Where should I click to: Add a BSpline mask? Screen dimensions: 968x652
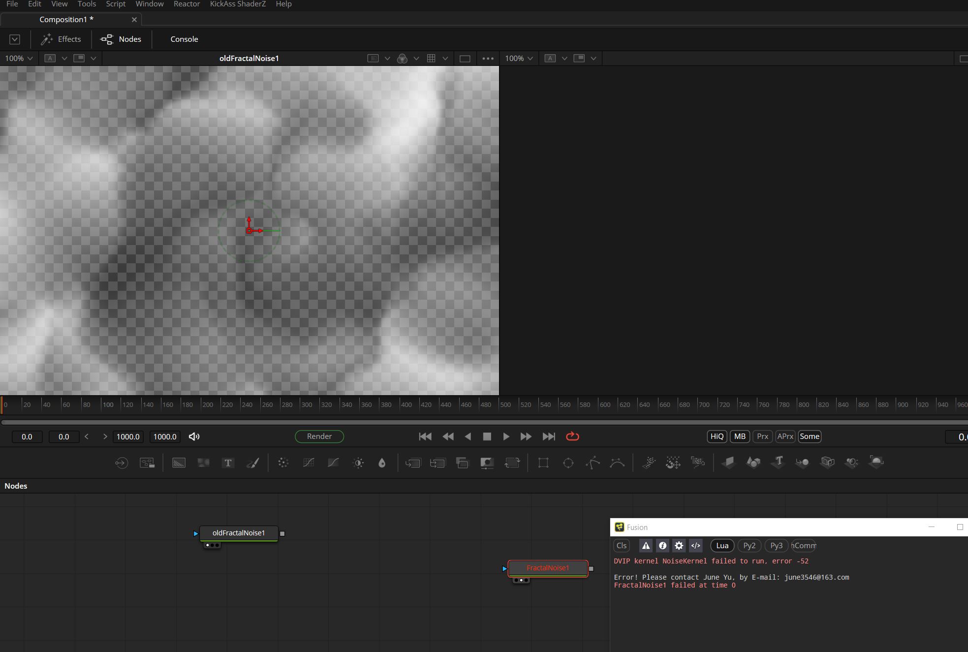coord(617,463)
